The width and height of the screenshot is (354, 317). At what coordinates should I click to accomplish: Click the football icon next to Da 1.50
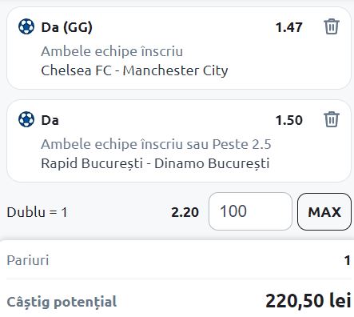tap(26, 119)
